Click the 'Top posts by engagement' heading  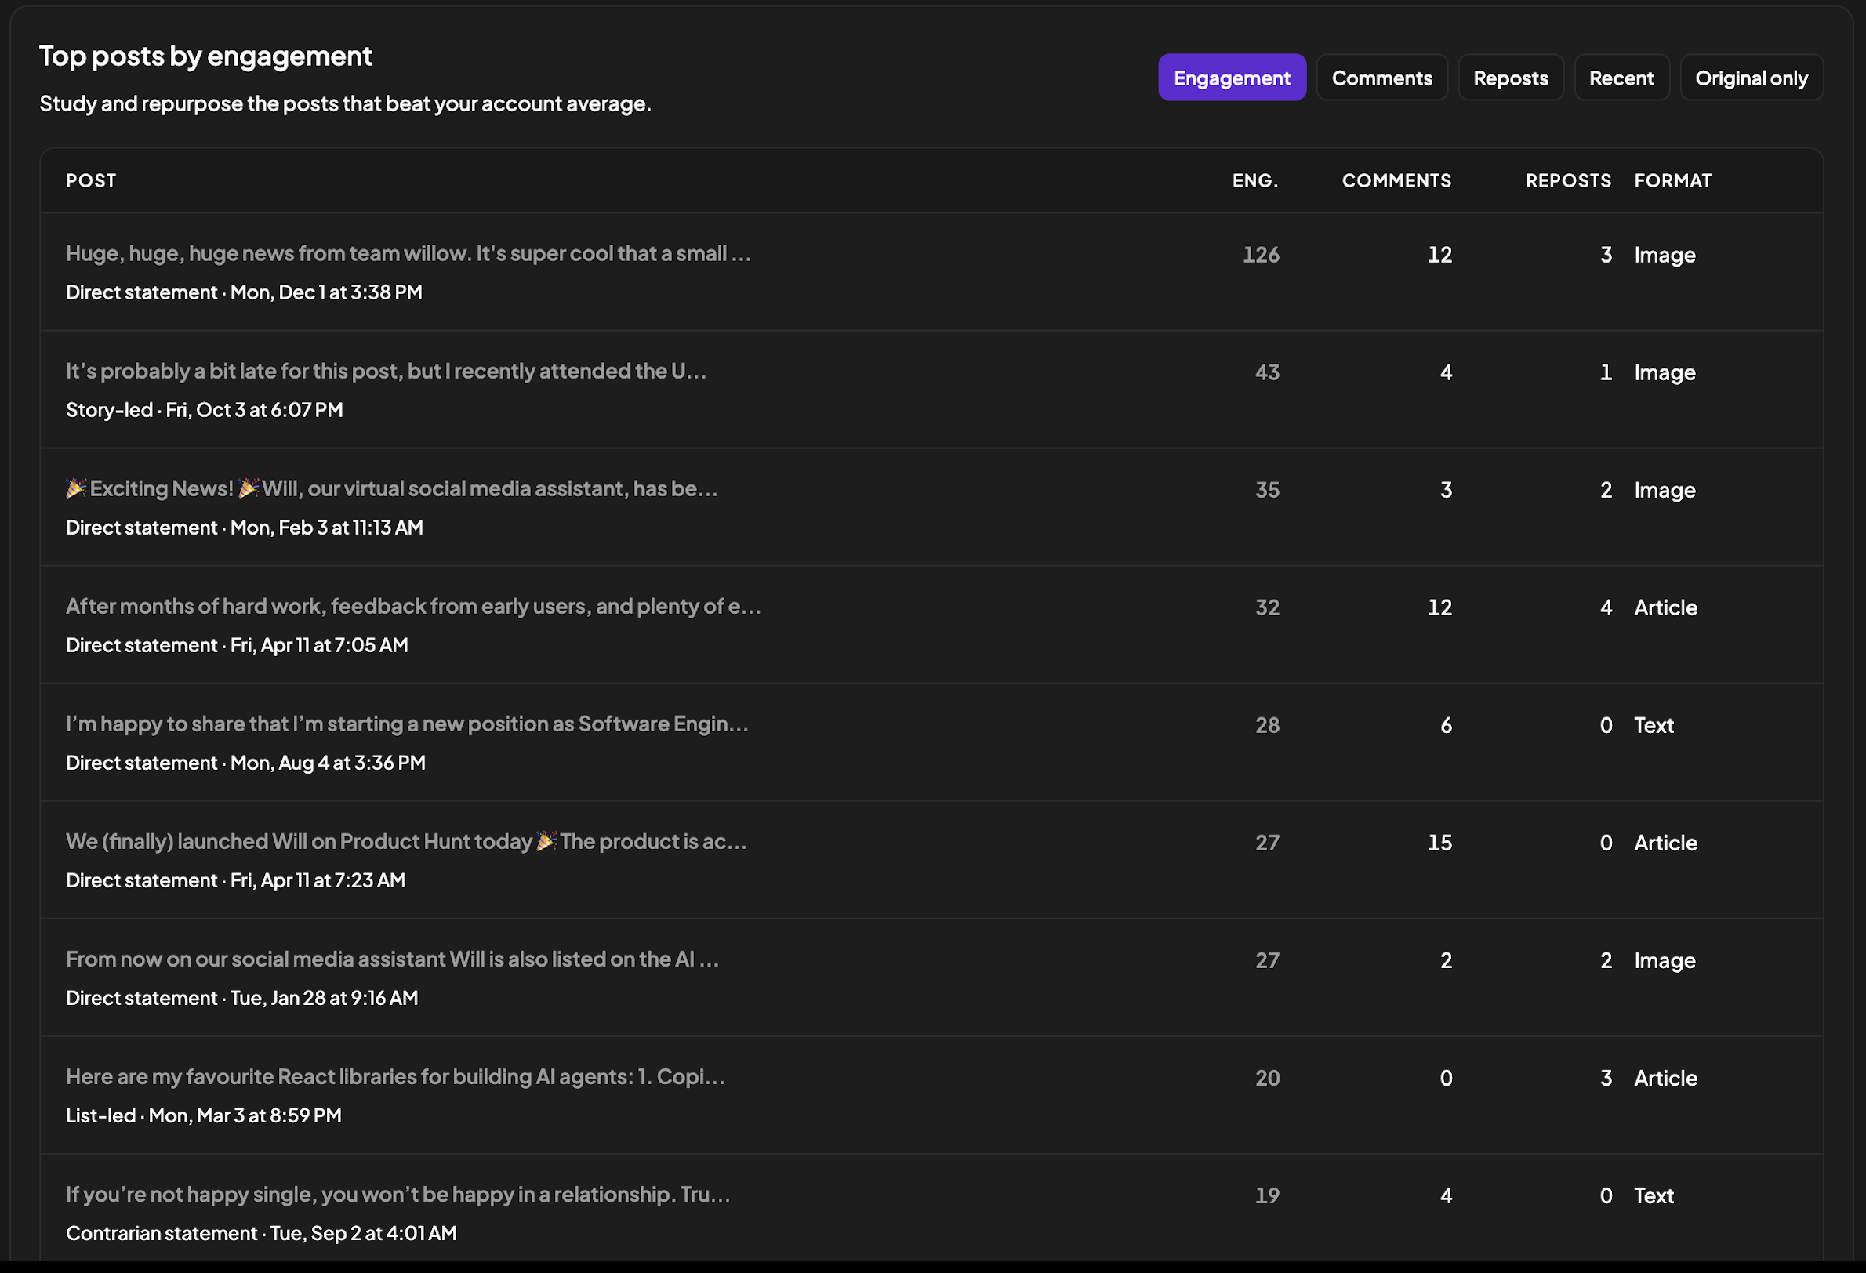click(205, 56)
